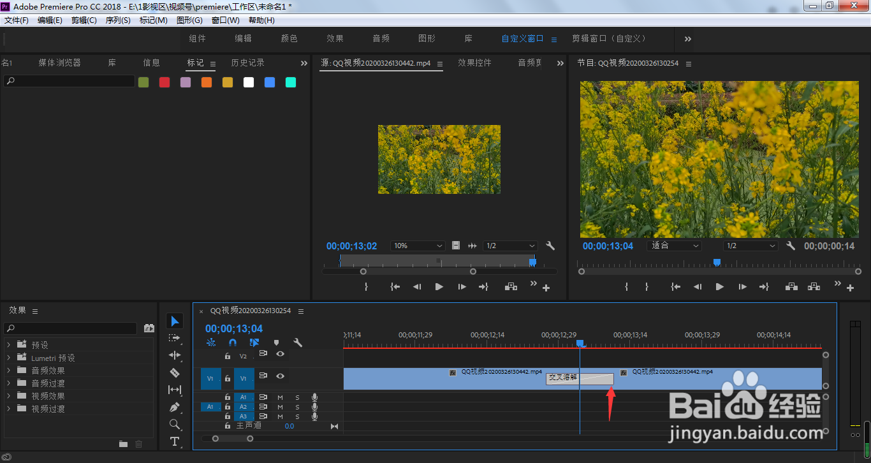
Task: Play the Program monitor video
Action: (x=720, y=287)
